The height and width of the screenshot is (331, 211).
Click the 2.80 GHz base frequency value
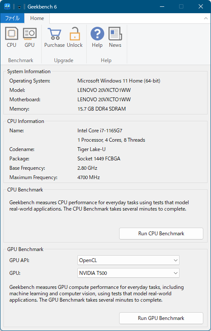click(x=87, y=168)
